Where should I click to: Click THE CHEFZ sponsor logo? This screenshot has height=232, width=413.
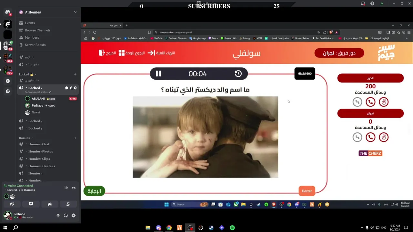(x=370, y=153)
